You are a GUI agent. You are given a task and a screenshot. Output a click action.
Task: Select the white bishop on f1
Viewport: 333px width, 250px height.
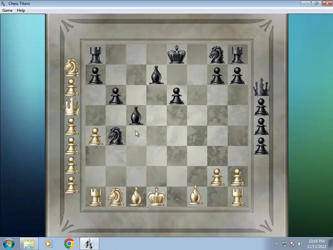(195, 195)
